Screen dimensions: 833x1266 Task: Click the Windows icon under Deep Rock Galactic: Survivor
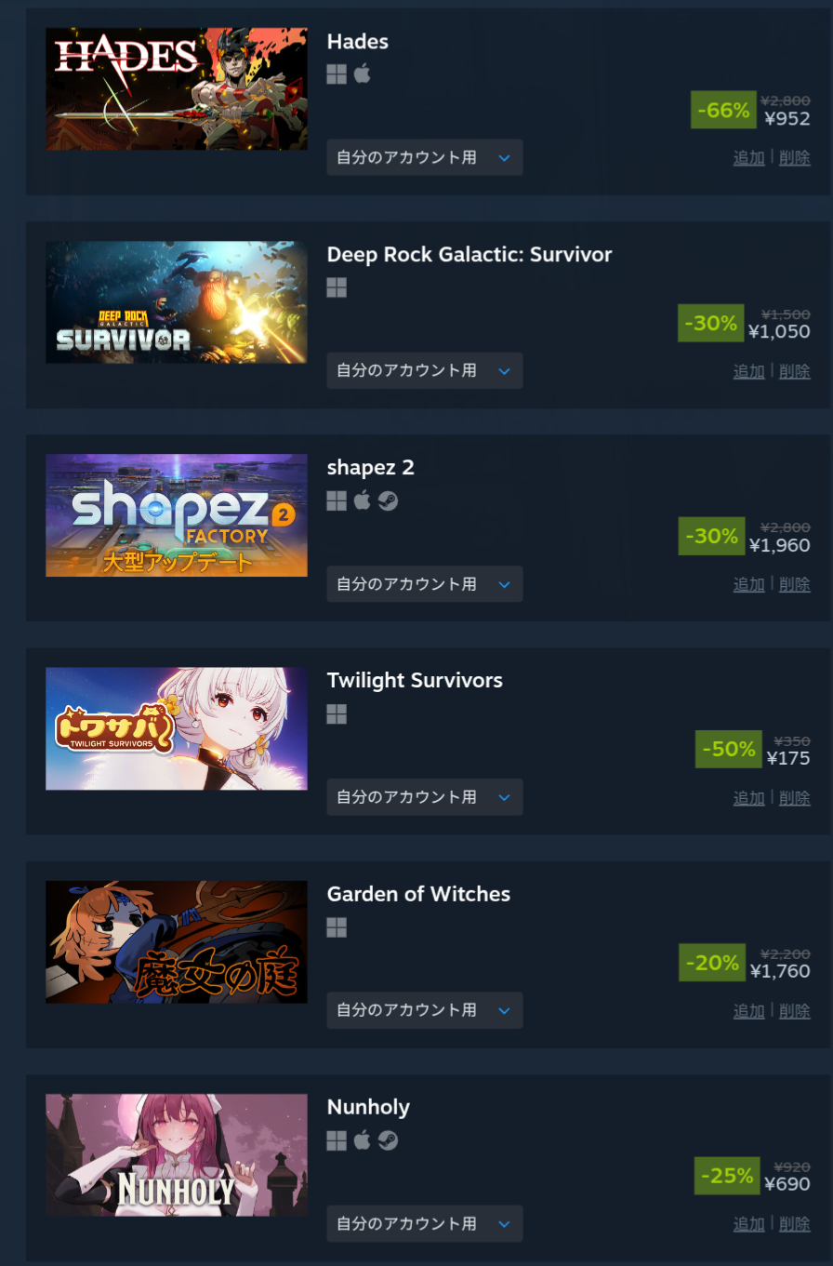pos(337,288)
